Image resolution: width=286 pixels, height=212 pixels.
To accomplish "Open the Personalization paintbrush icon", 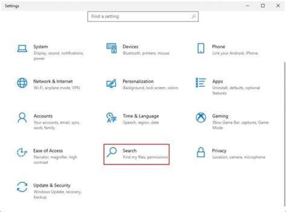I will tap(111, 83).
